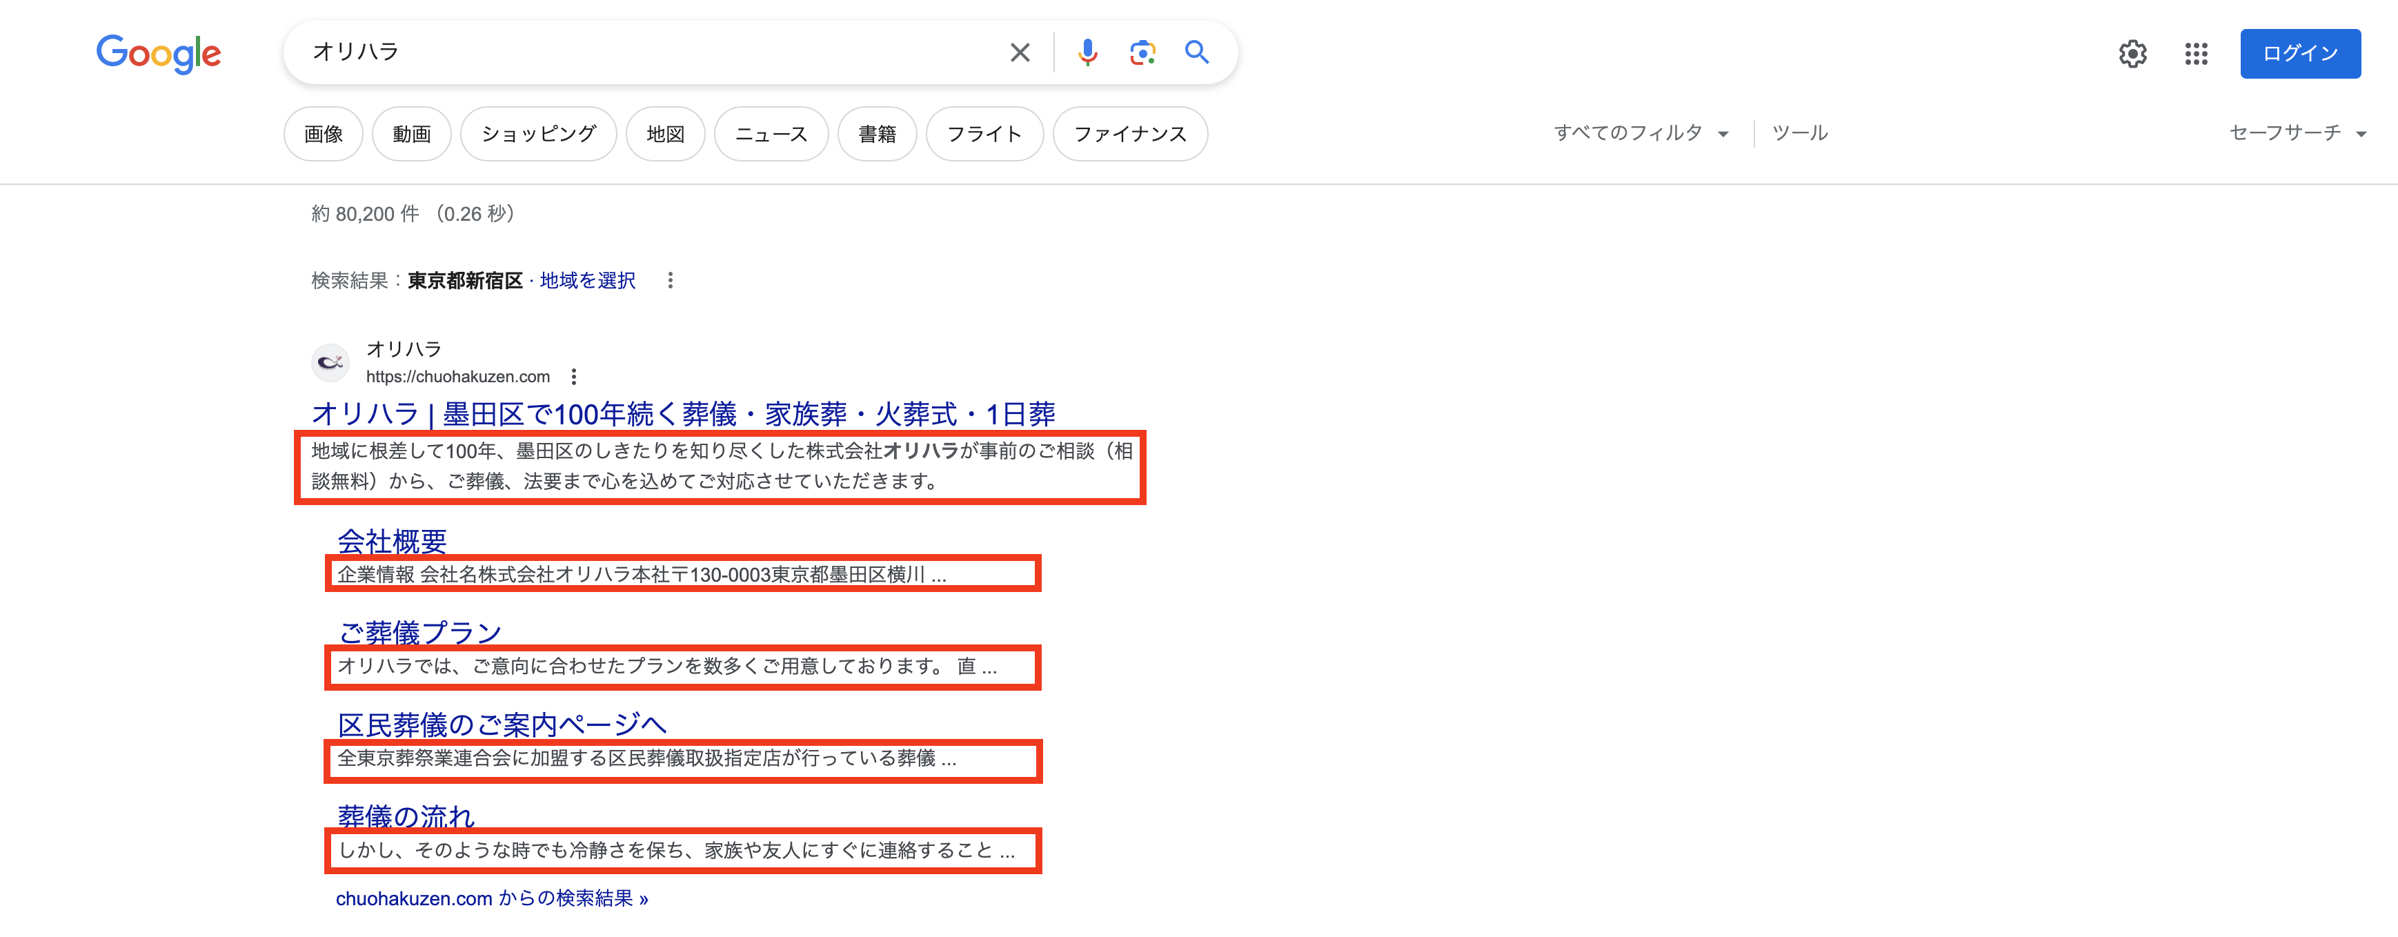Click chuohakuzen.com からの検索結果 link

click(x=491, y=899)
